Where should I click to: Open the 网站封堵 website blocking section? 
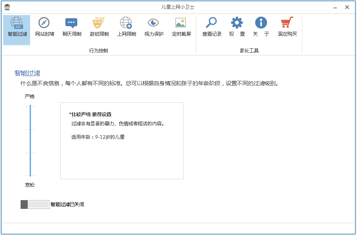click(44, 27)
